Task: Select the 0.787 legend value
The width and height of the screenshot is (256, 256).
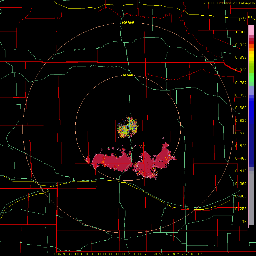Action: pos(241,82)
